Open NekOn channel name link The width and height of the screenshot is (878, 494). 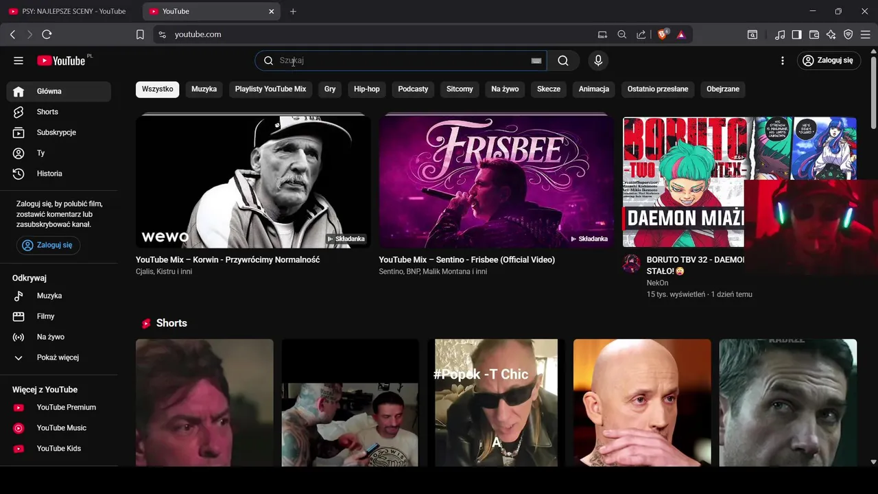tap(657, 283)
